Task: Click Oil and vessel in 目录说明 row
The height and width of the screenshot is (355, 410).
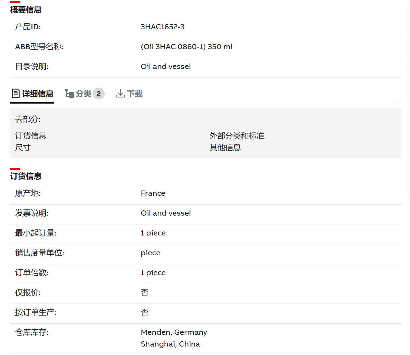Action: [166, 66]
